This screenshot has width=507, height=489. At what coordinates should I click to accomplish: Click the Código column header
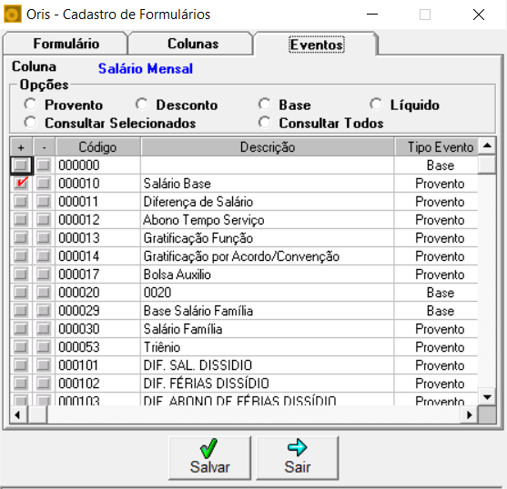98,147
